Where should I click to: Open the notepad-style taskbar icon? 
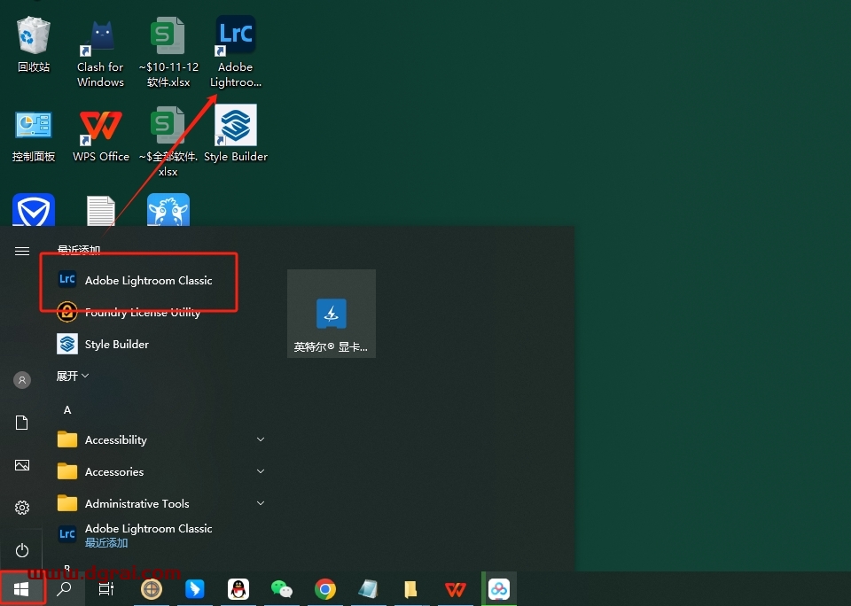369,589
